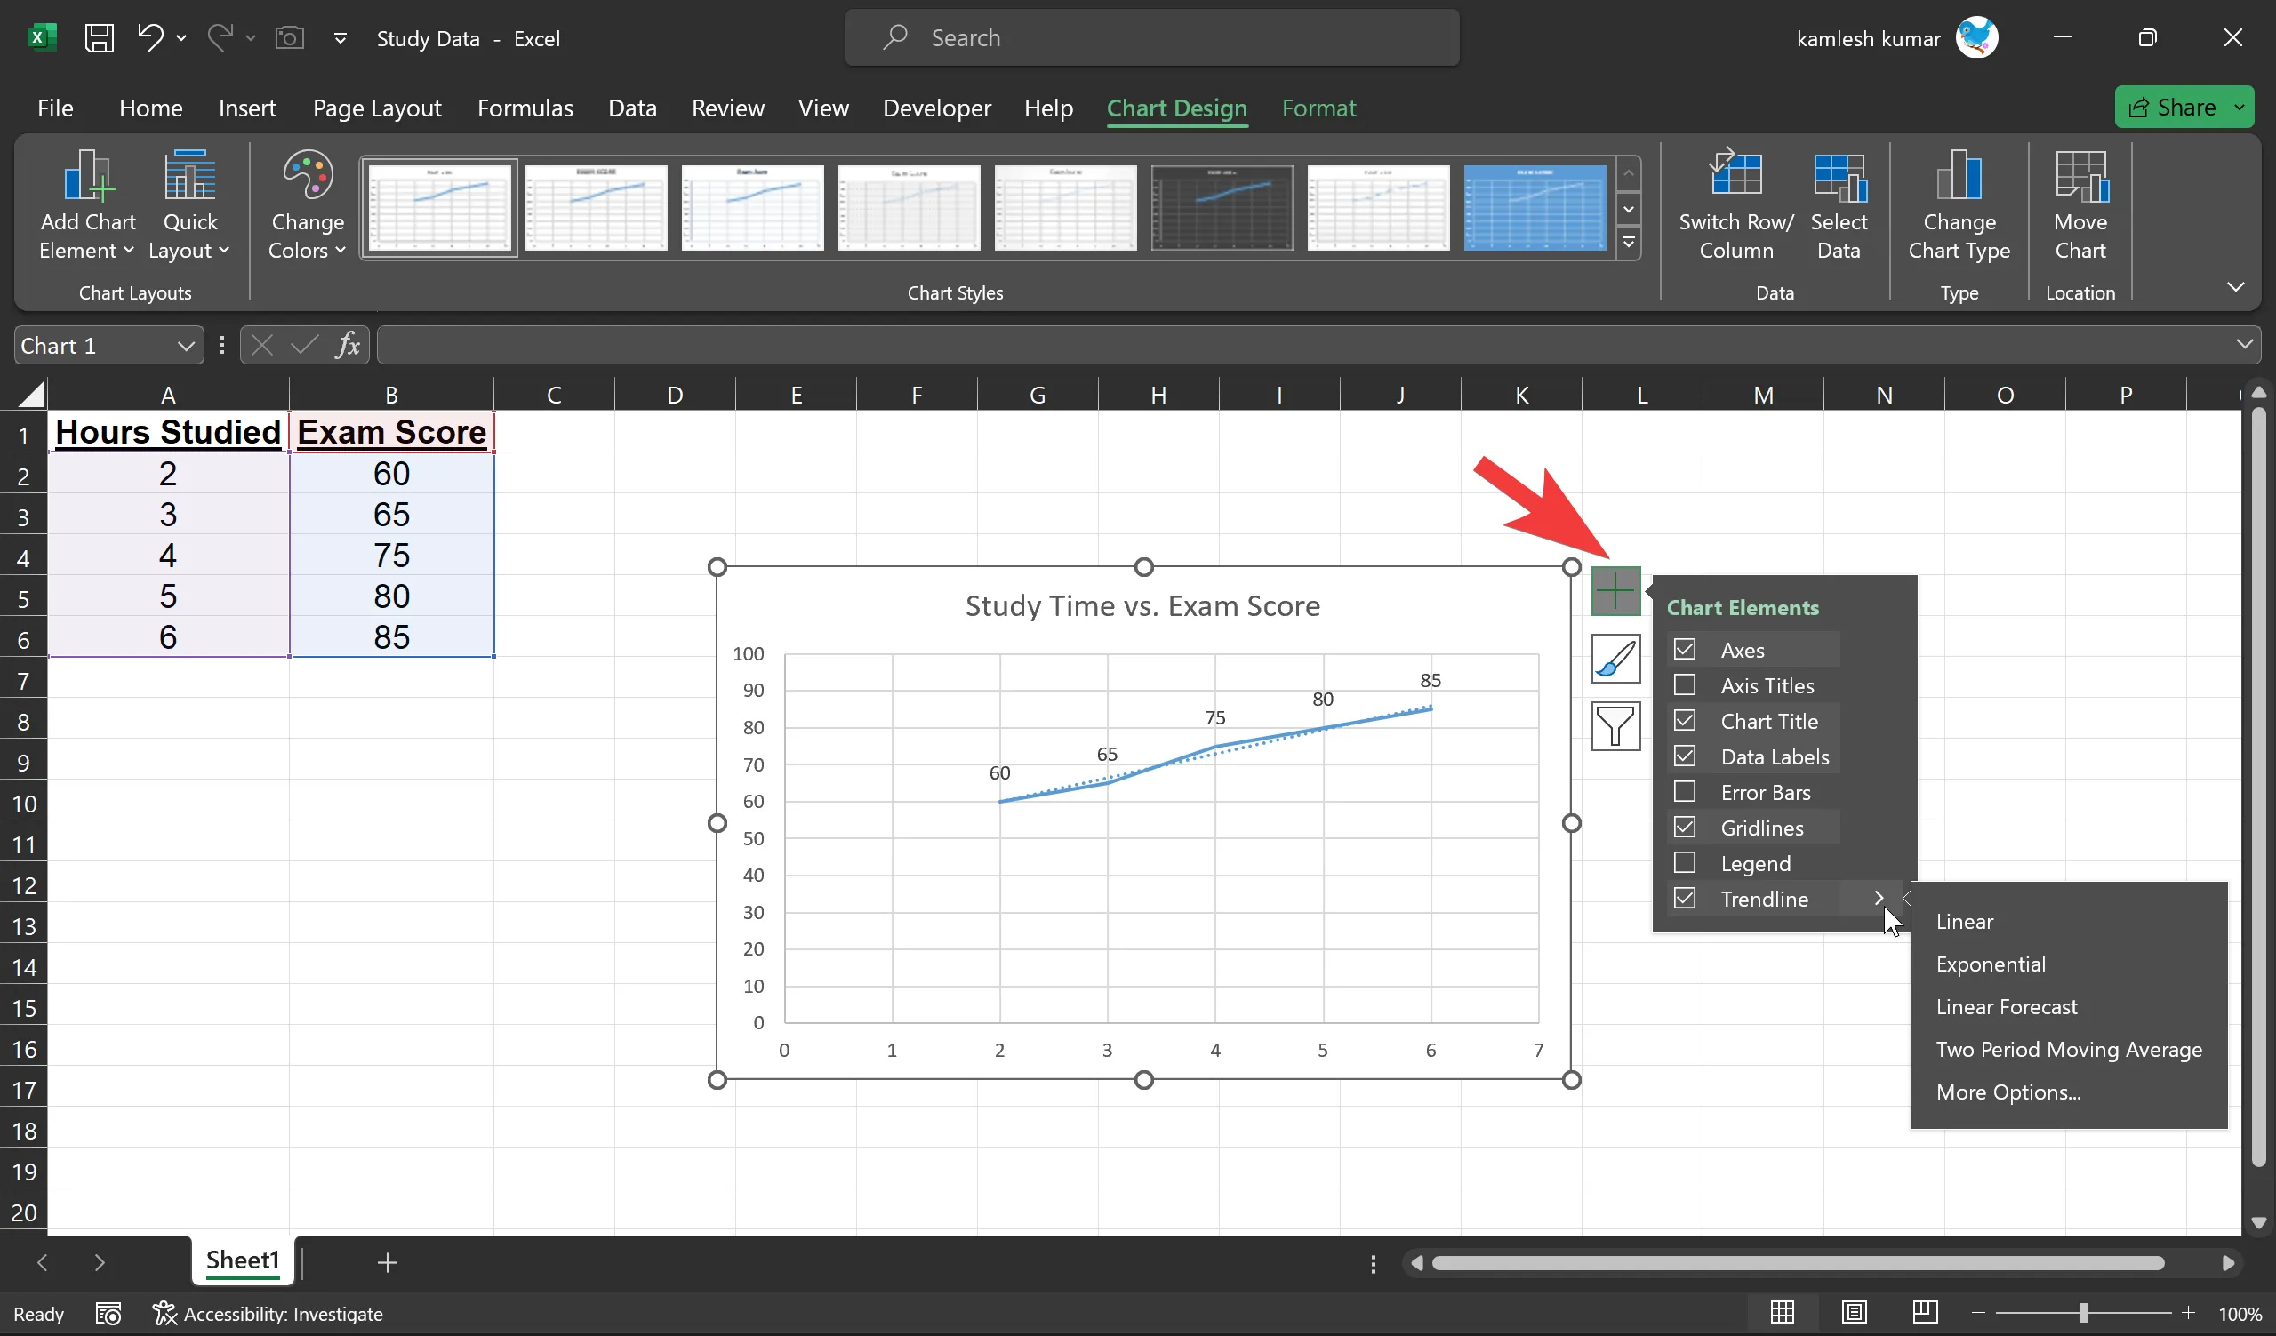2276x1336 pixels.
Task: Open the Name Box dropdown showing Chart 1
Action: pyautogui.click(x=185, y=345)
